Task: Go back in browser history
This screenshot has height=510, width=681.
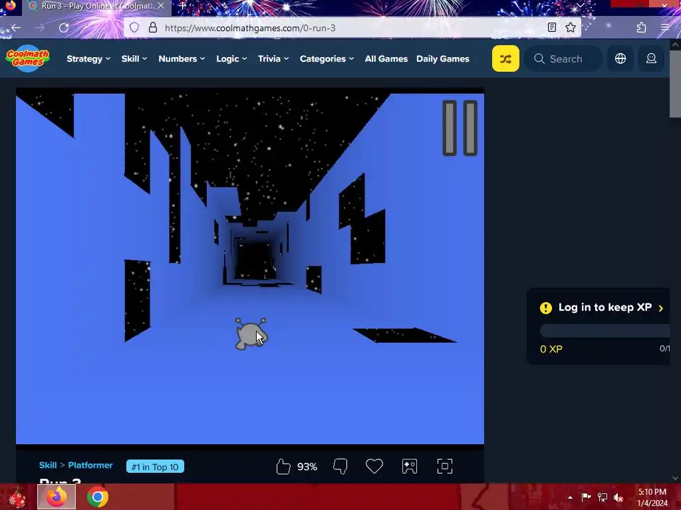Action: pyautogui.click(x=16, y=28)
